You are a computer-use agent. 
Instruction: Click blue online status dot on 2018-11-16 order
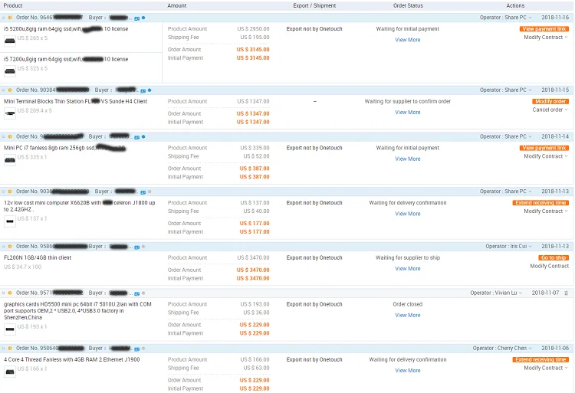point(143,17)
